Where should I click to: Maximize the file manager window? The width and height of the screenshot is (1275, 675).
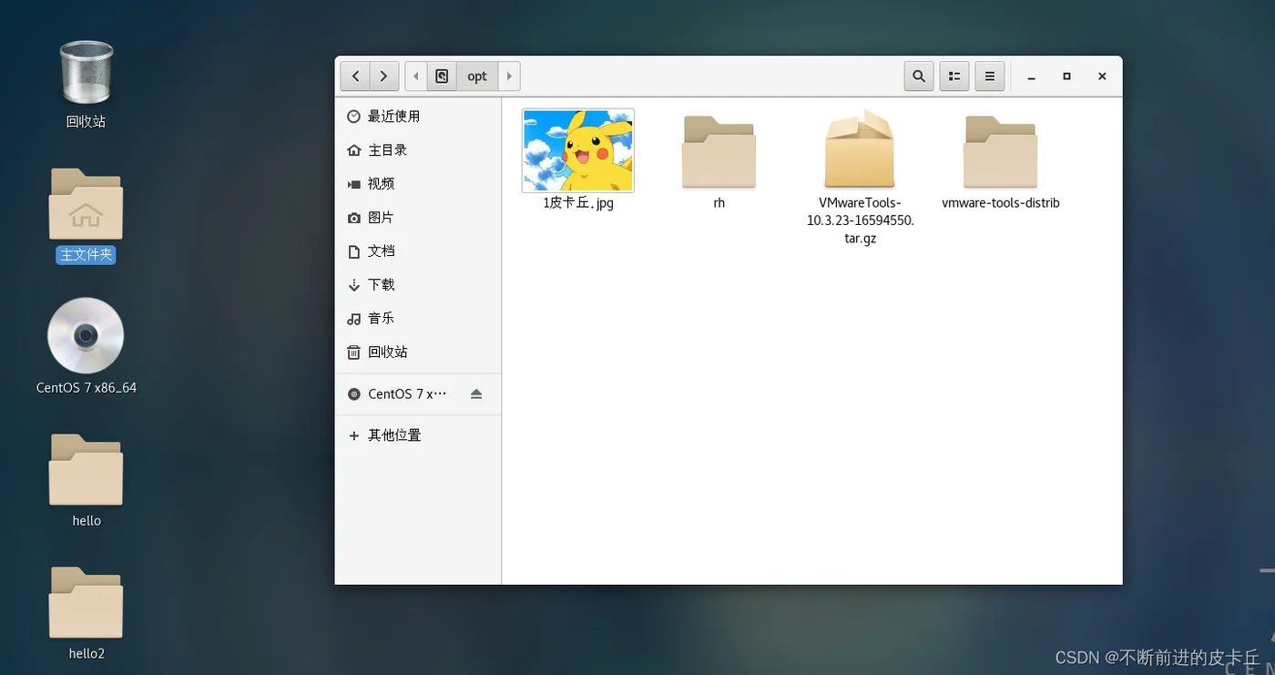pos(1066,77)
